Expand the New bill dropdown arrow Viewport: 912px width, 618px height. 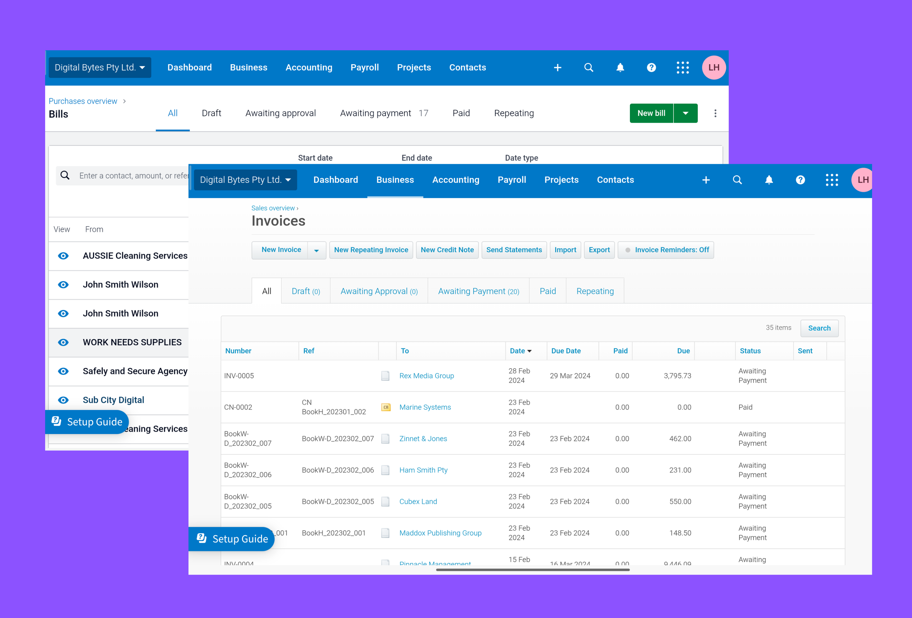tap(685, 113)
